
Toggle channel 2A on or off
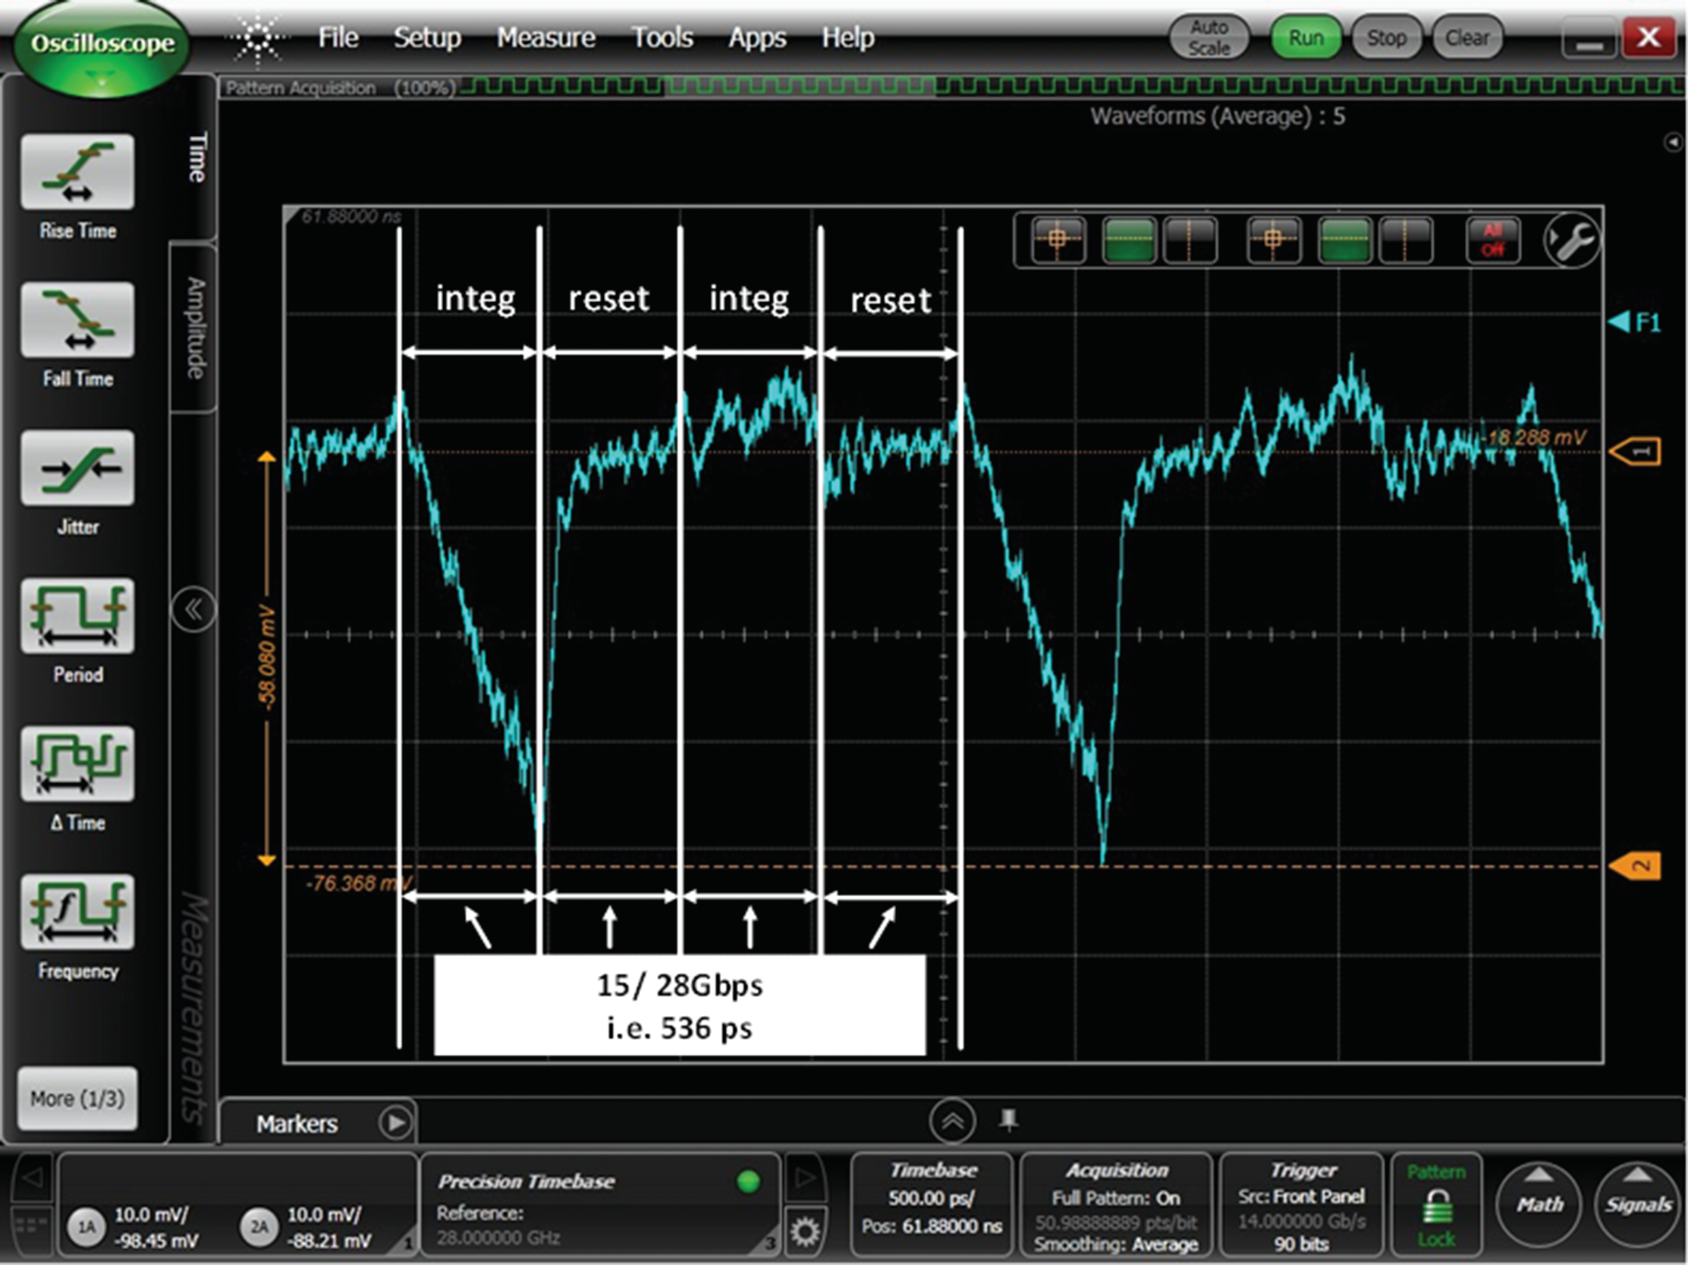pos(259,1227)
